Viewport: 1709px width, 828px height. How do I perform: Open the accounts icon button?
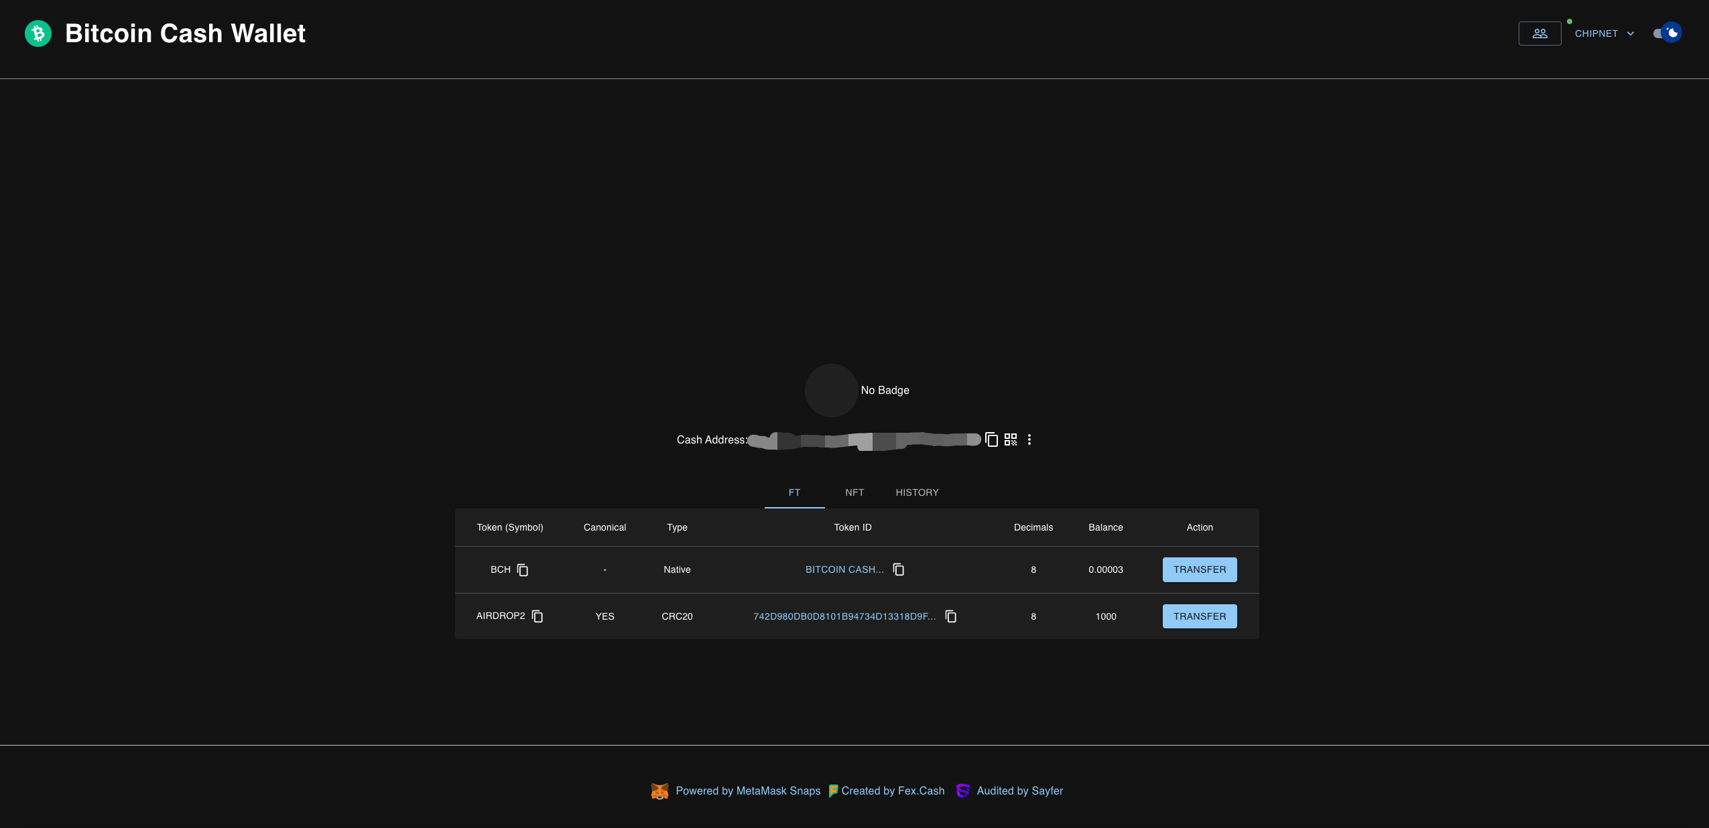[1539, 33]
